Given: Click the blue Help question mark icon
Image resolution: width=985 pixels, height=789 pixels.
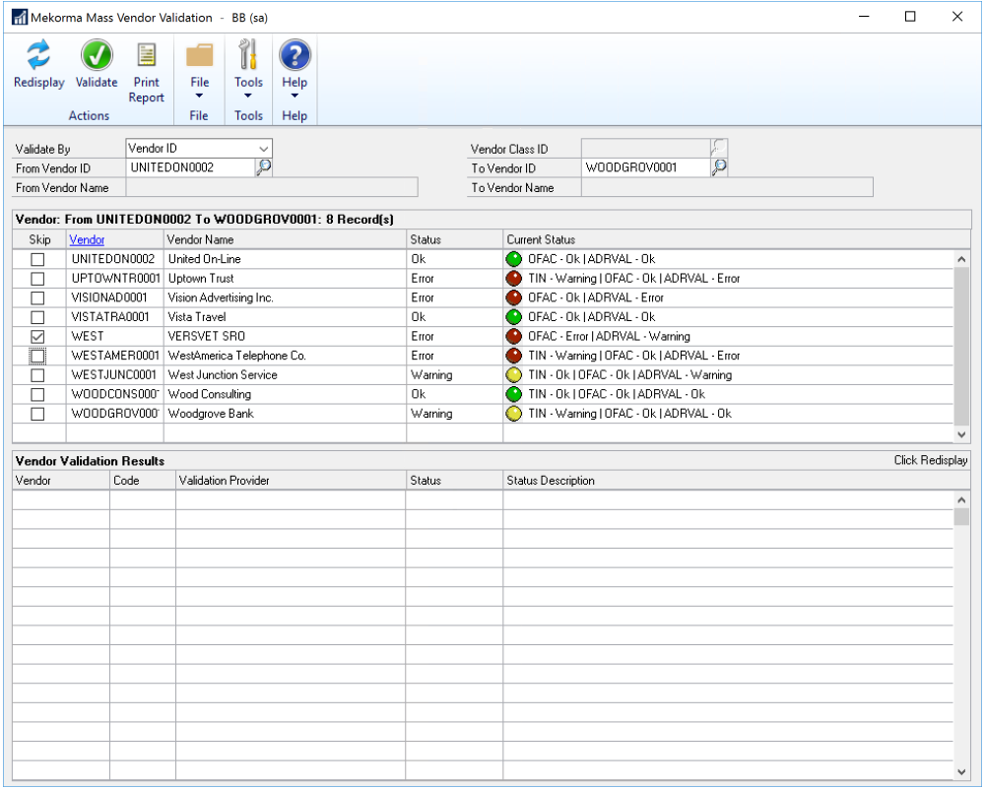Looking at the screenshot, I should (295, 56).
